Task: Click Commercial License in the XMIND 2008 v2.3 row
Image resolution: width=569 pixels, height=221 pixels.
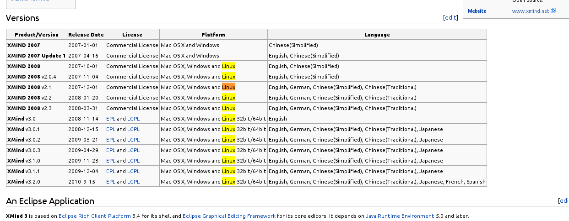Action: (132, 108)
